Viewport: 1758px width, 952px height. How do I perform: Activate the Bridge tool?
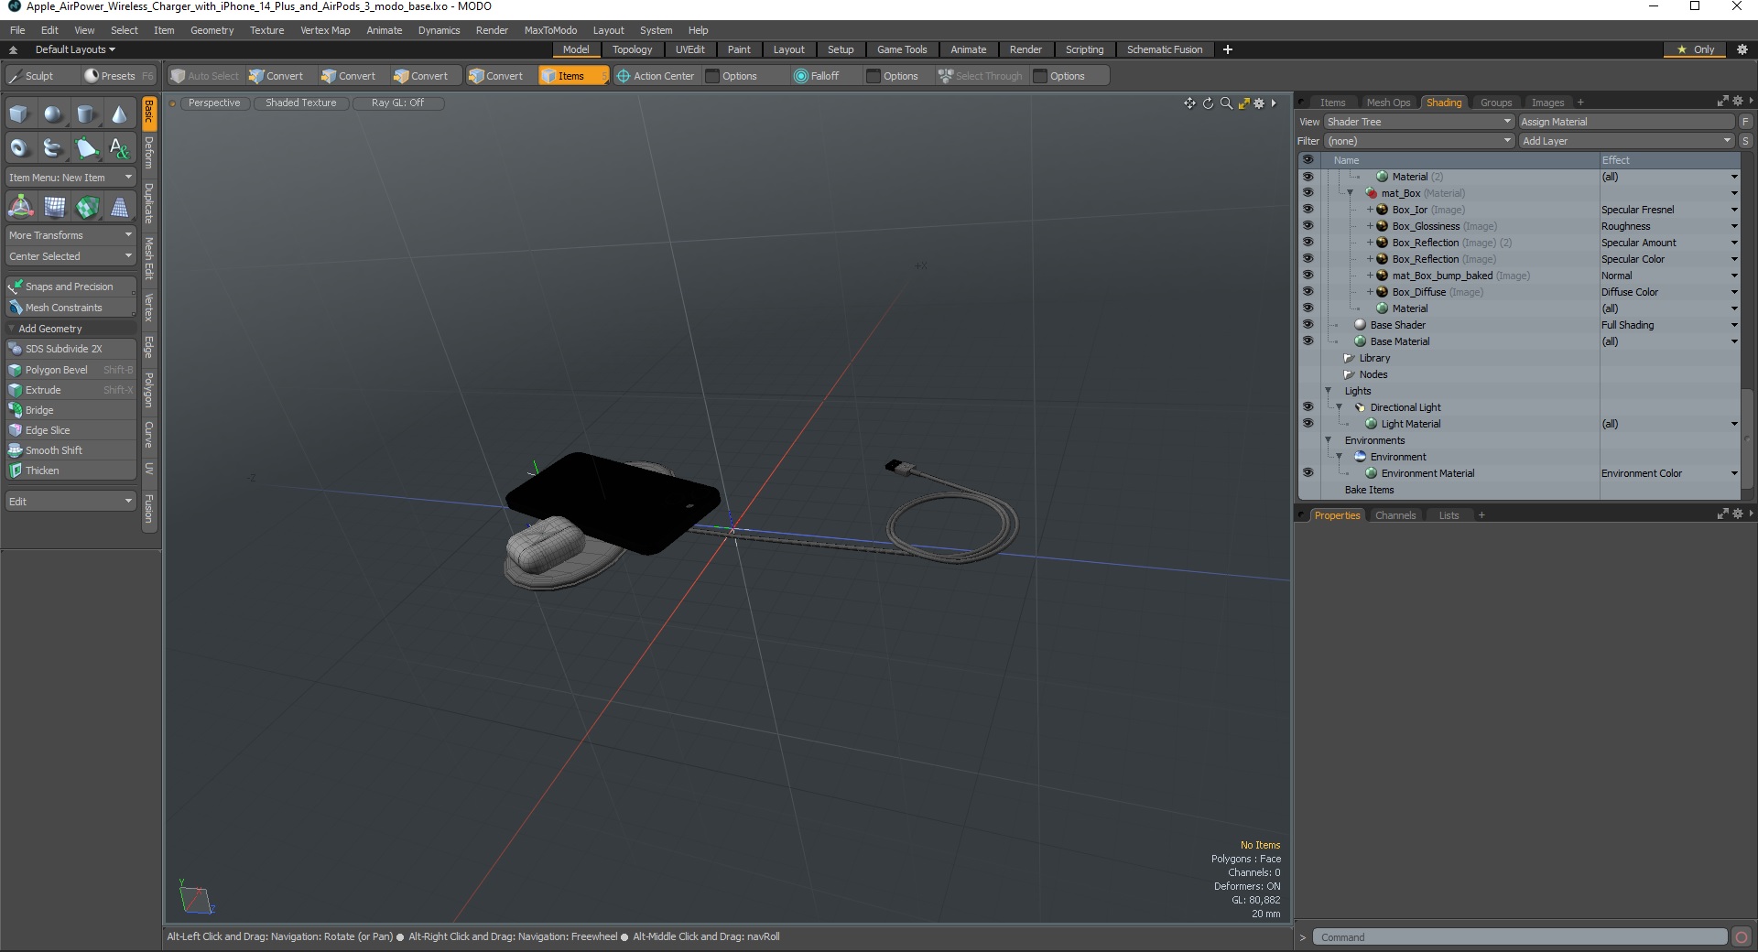click(x=71, y=410)
